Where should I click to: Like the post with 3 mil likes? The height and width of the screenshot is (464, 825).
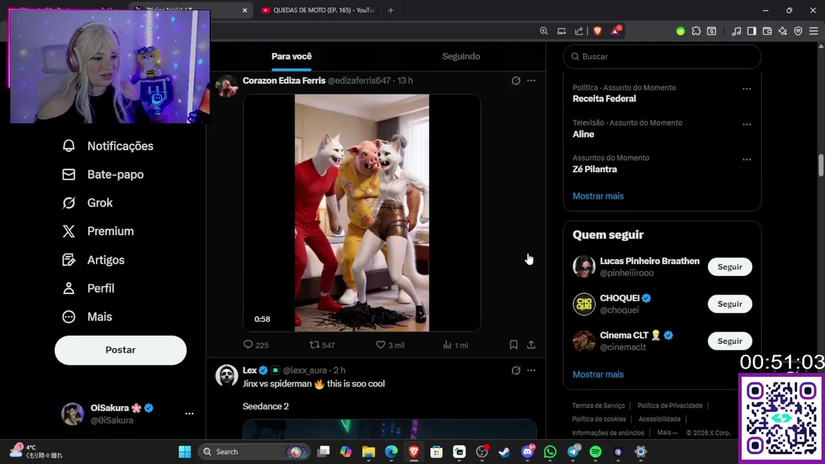pos(390,345)
